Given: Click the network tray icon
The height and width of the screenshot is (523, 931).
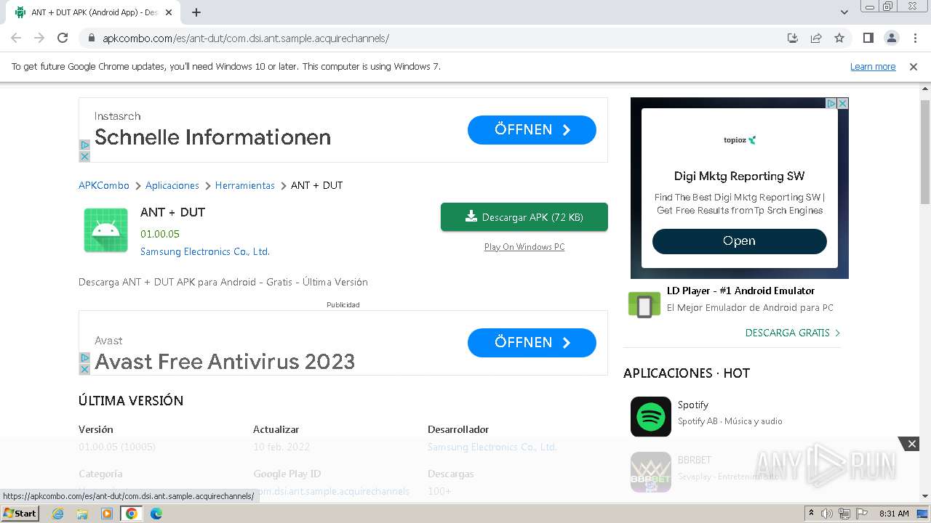Looking at the screenshot, I should coord(844,514).
